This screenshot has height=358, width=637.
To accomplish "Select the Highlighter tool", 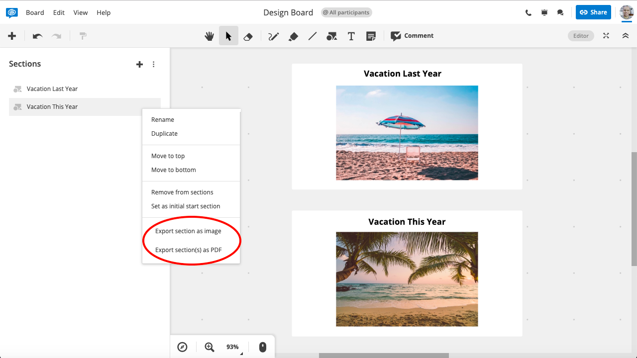I will [293, 36].
